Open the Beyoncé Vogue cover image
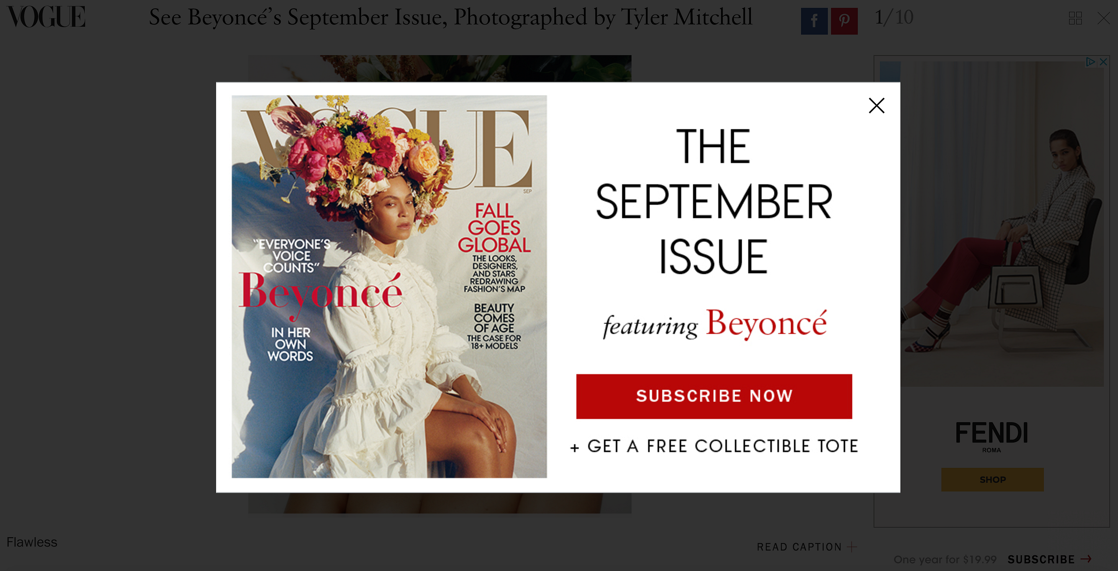 pos(389,287)
